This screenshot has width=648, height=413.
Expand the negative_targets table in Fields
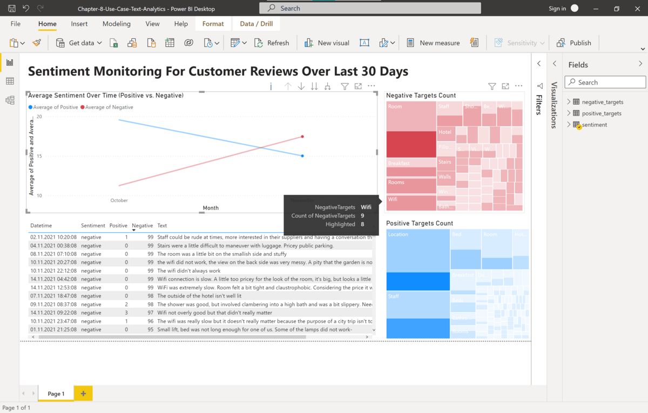tap(569, 102)
